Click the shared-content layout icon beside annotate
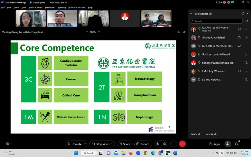Image resolution: width=251 pixels, height=157 pixels. (x=184, y=32)
